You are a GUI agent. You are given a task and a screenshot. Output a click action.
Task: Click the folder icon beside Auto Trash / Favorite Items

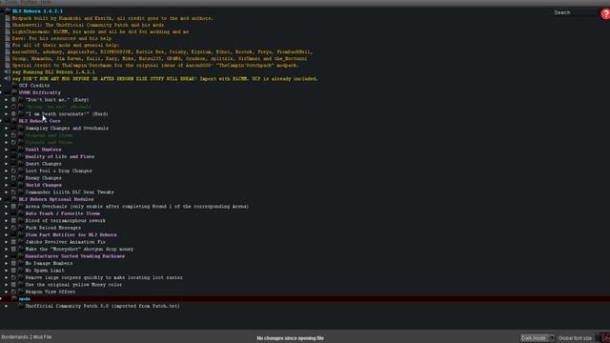pos(21,213)
